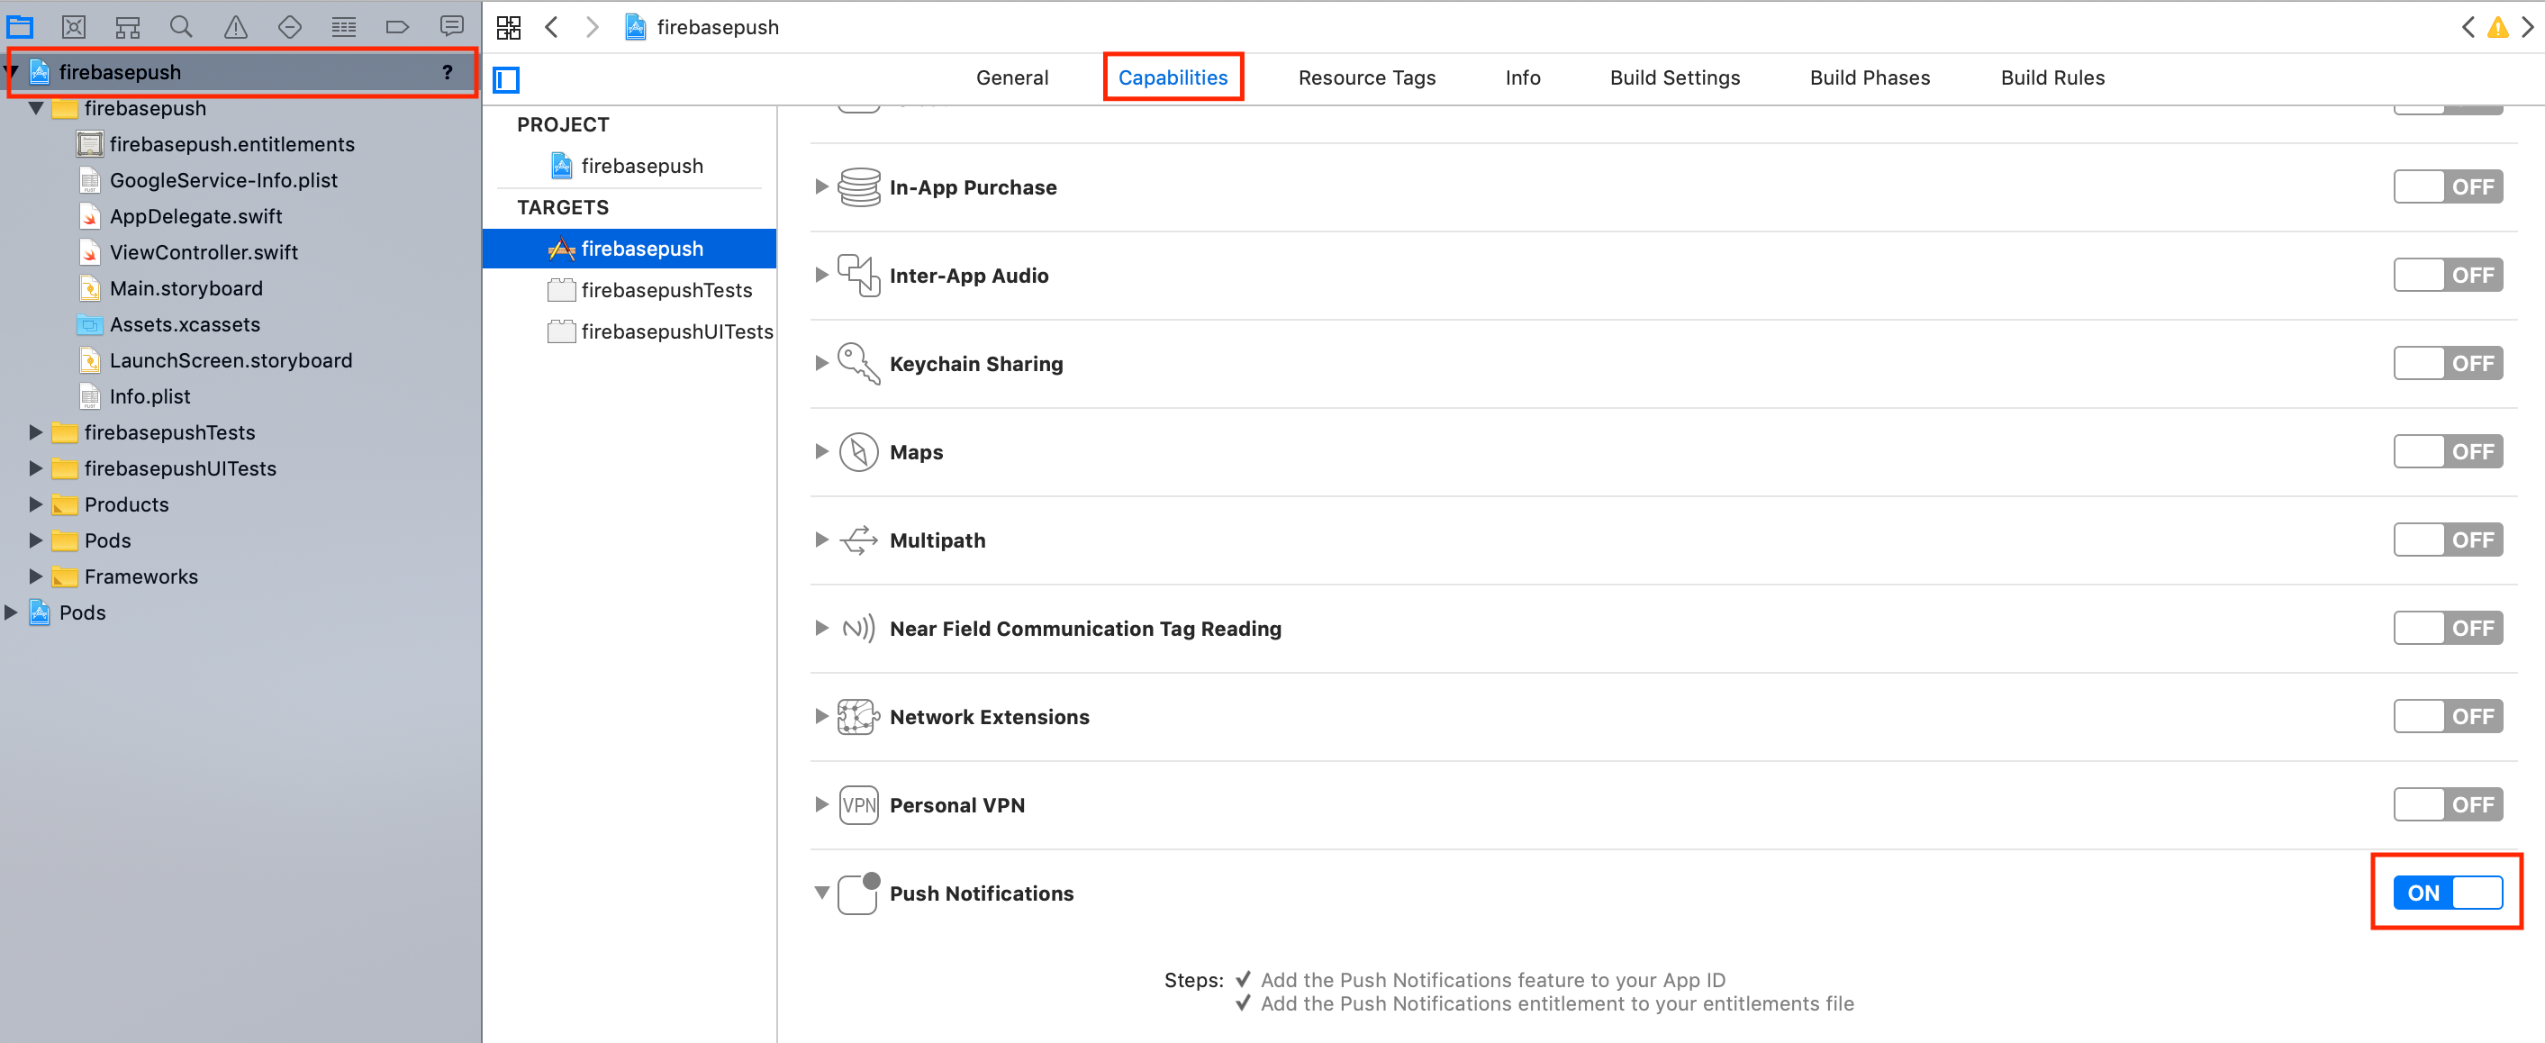Show the Breakpoint navigator icon
2545x1043 pixels.
397,27
